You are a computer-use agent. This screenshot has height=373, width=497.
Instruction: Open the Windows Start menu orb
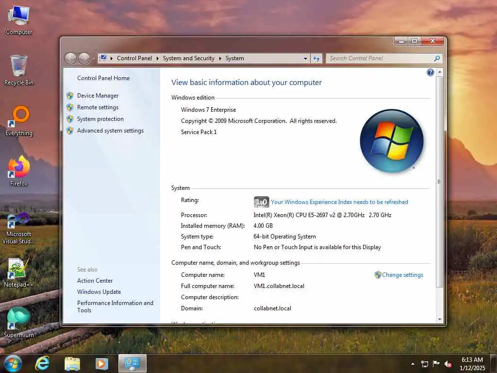click(x=13, y=363)
